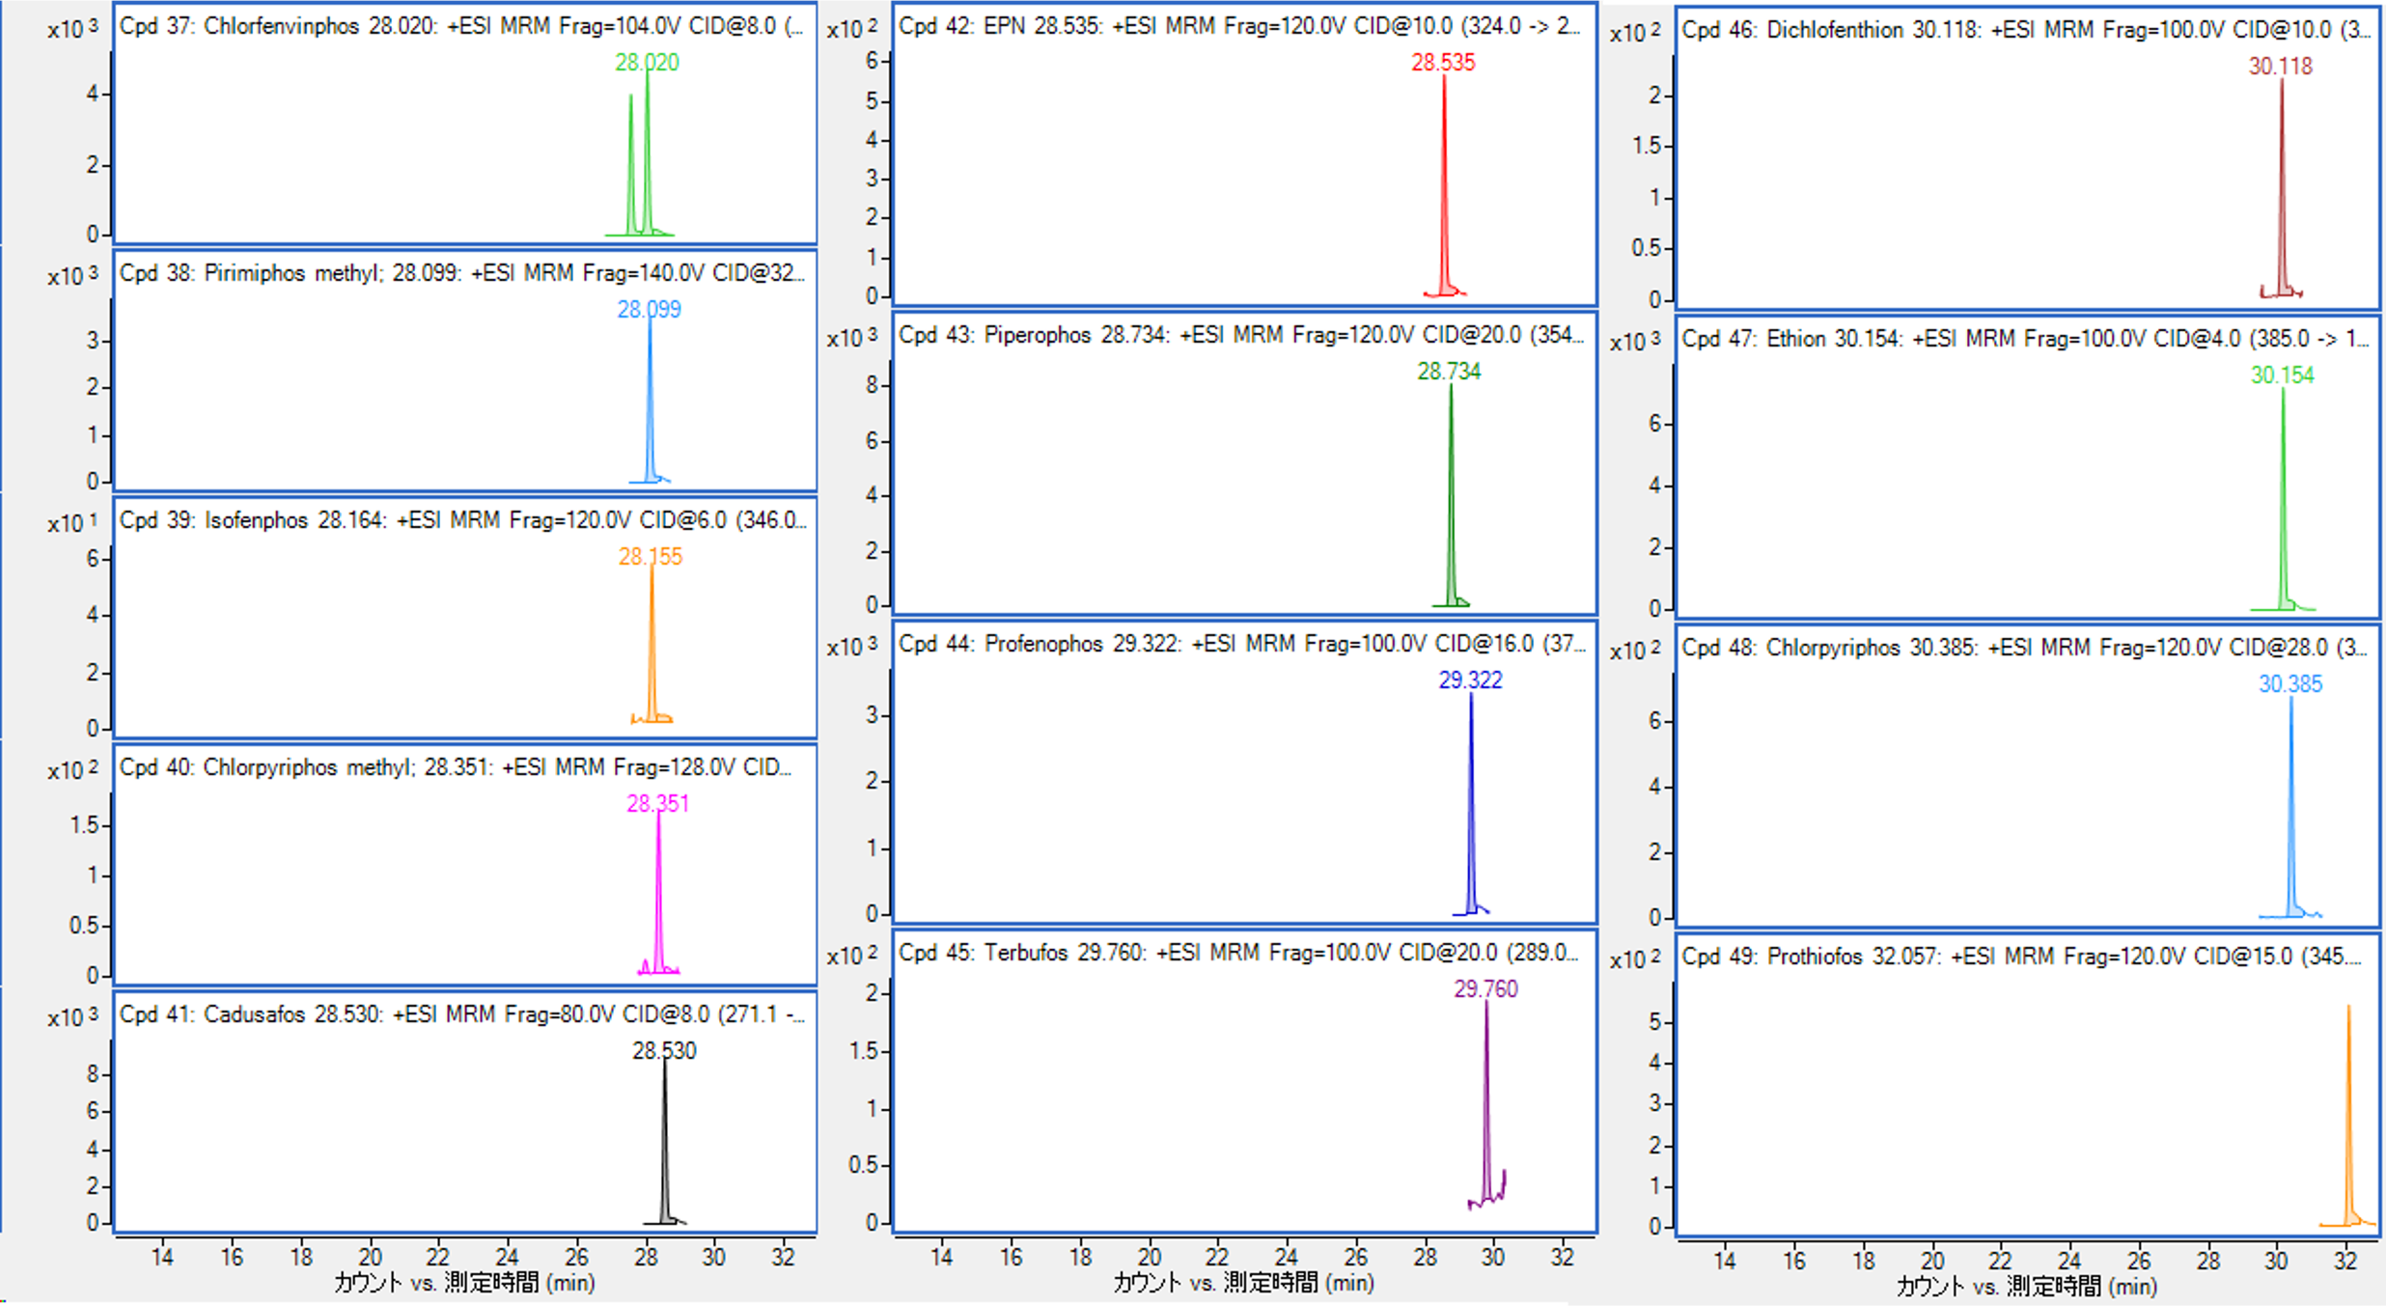Click the 29.322 peak label
This screenshot has width=2386, height=1306.
1470,681
